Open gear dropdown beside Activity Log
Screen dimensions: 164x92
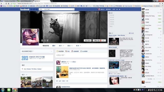[x=104, y=40]
